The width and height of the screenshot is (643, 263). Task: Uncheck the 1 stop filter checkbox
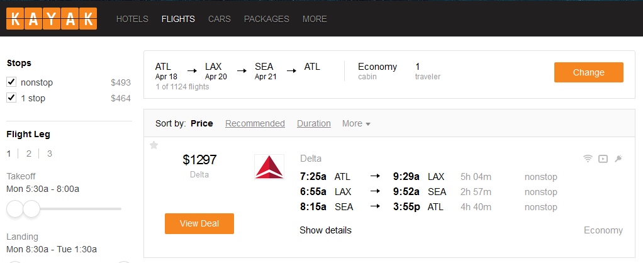[x=11, y=98]
